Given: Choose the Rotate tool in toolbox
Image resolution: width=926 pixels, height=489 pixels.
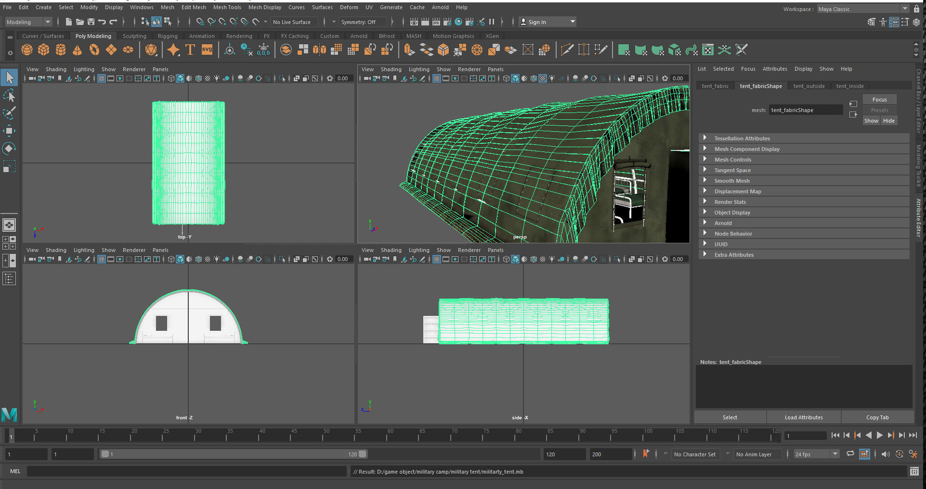Looking at the screenshot, I should (9, 149).
